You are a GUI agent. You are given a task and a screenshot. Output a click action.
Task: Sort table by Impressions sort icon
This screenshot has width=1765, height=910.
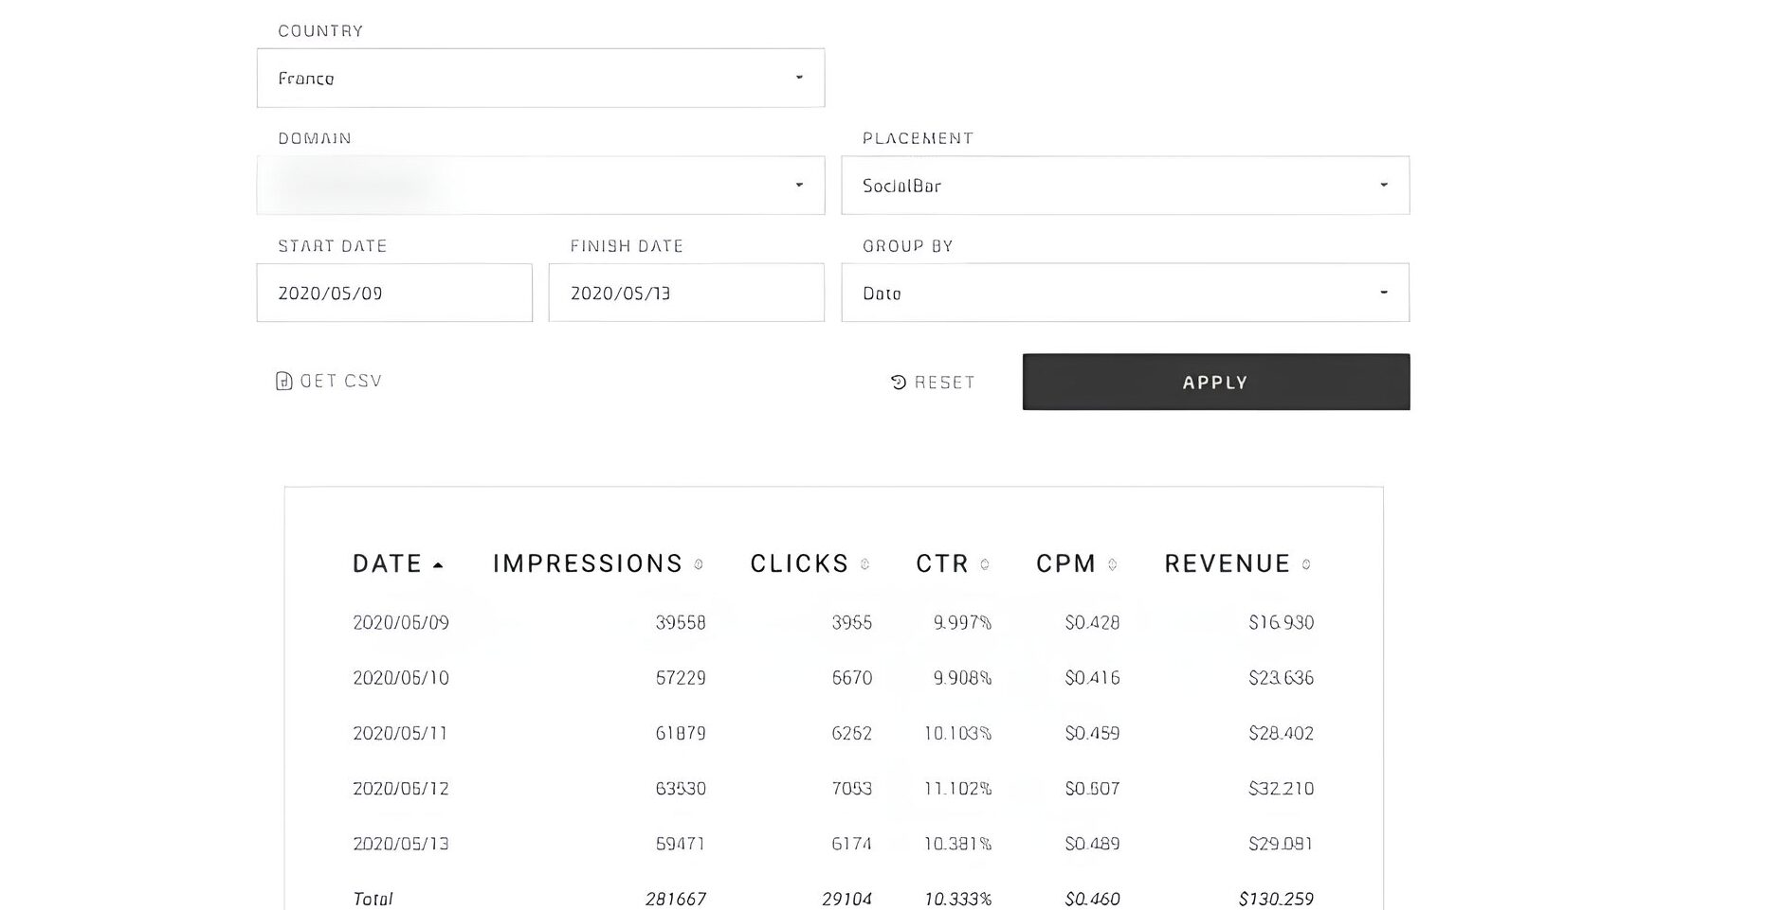pyautogui.click(x=699, y=564)
